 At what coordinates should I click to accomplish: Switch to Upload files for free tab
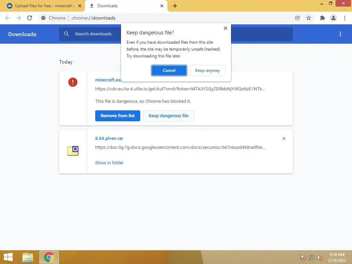(x=44, y=6)
